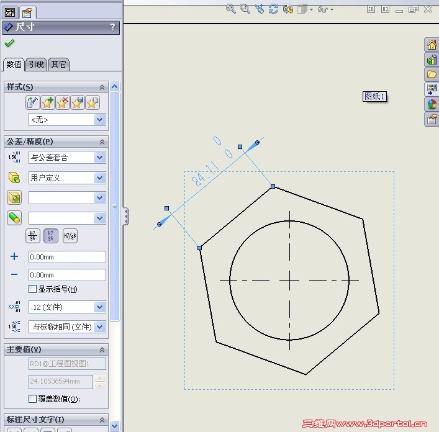439x432 pixels.
Task: Open the Appearances color ball pane
Action: tap(432, 104)
